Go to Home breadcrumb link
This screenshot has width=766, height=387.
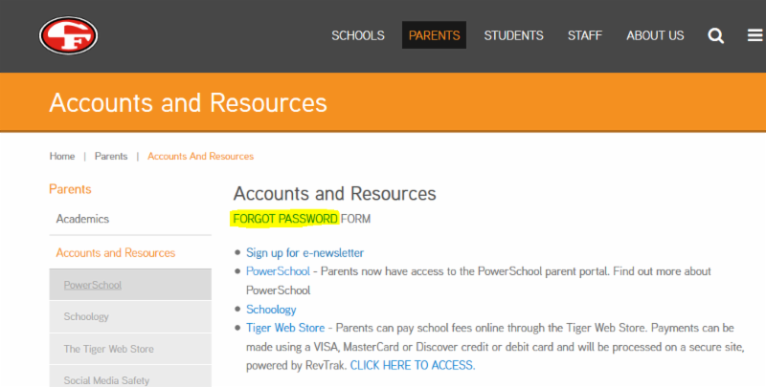(x=62, y=156)
